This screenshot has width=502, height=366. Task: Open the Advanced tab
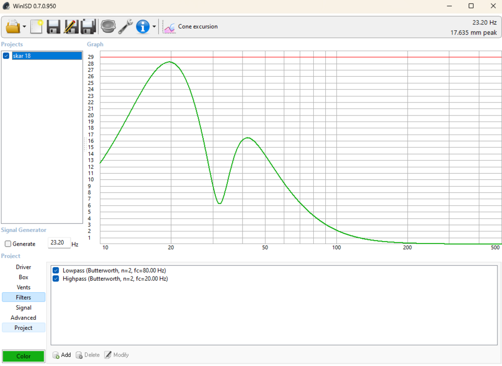tap(24, 318)
